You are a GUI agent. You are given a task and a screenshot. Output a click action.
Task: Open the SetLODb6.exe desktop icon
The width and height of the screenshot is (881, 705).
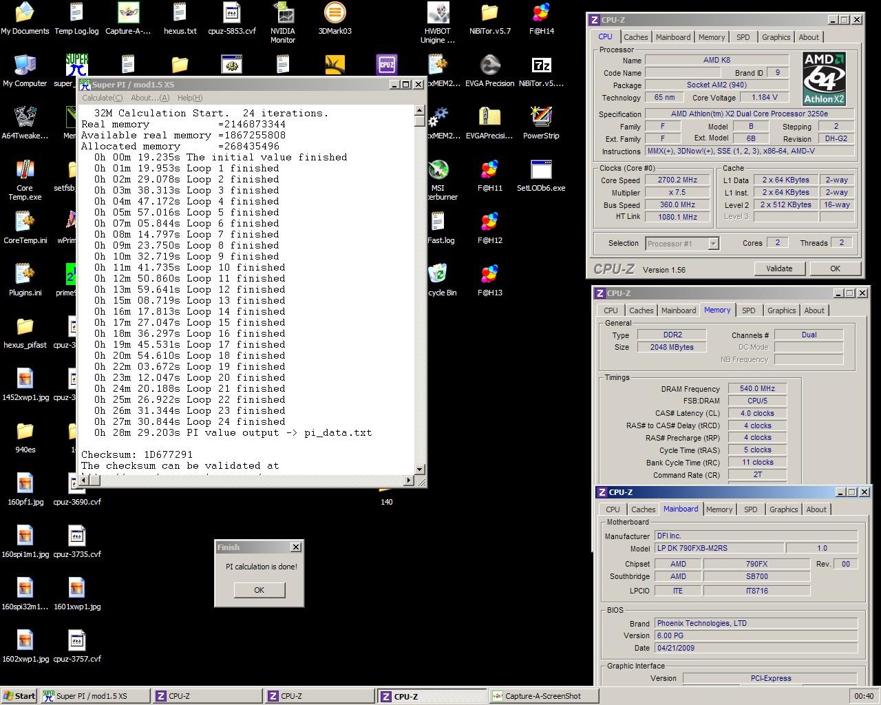click(542, 176)
